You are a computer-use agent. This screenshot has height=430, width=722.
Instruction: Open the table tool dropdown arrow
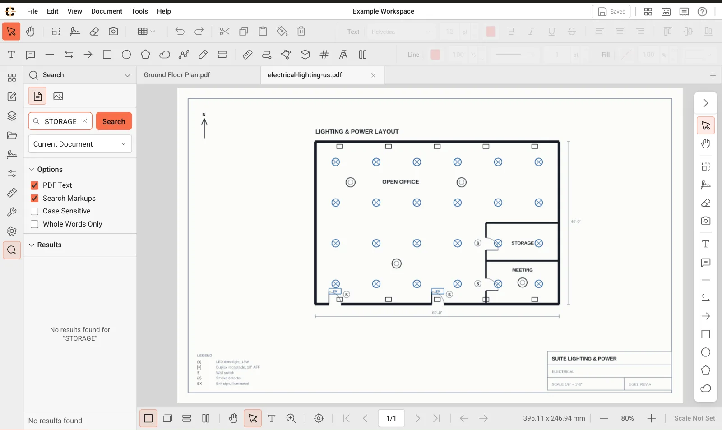[153, 32]
